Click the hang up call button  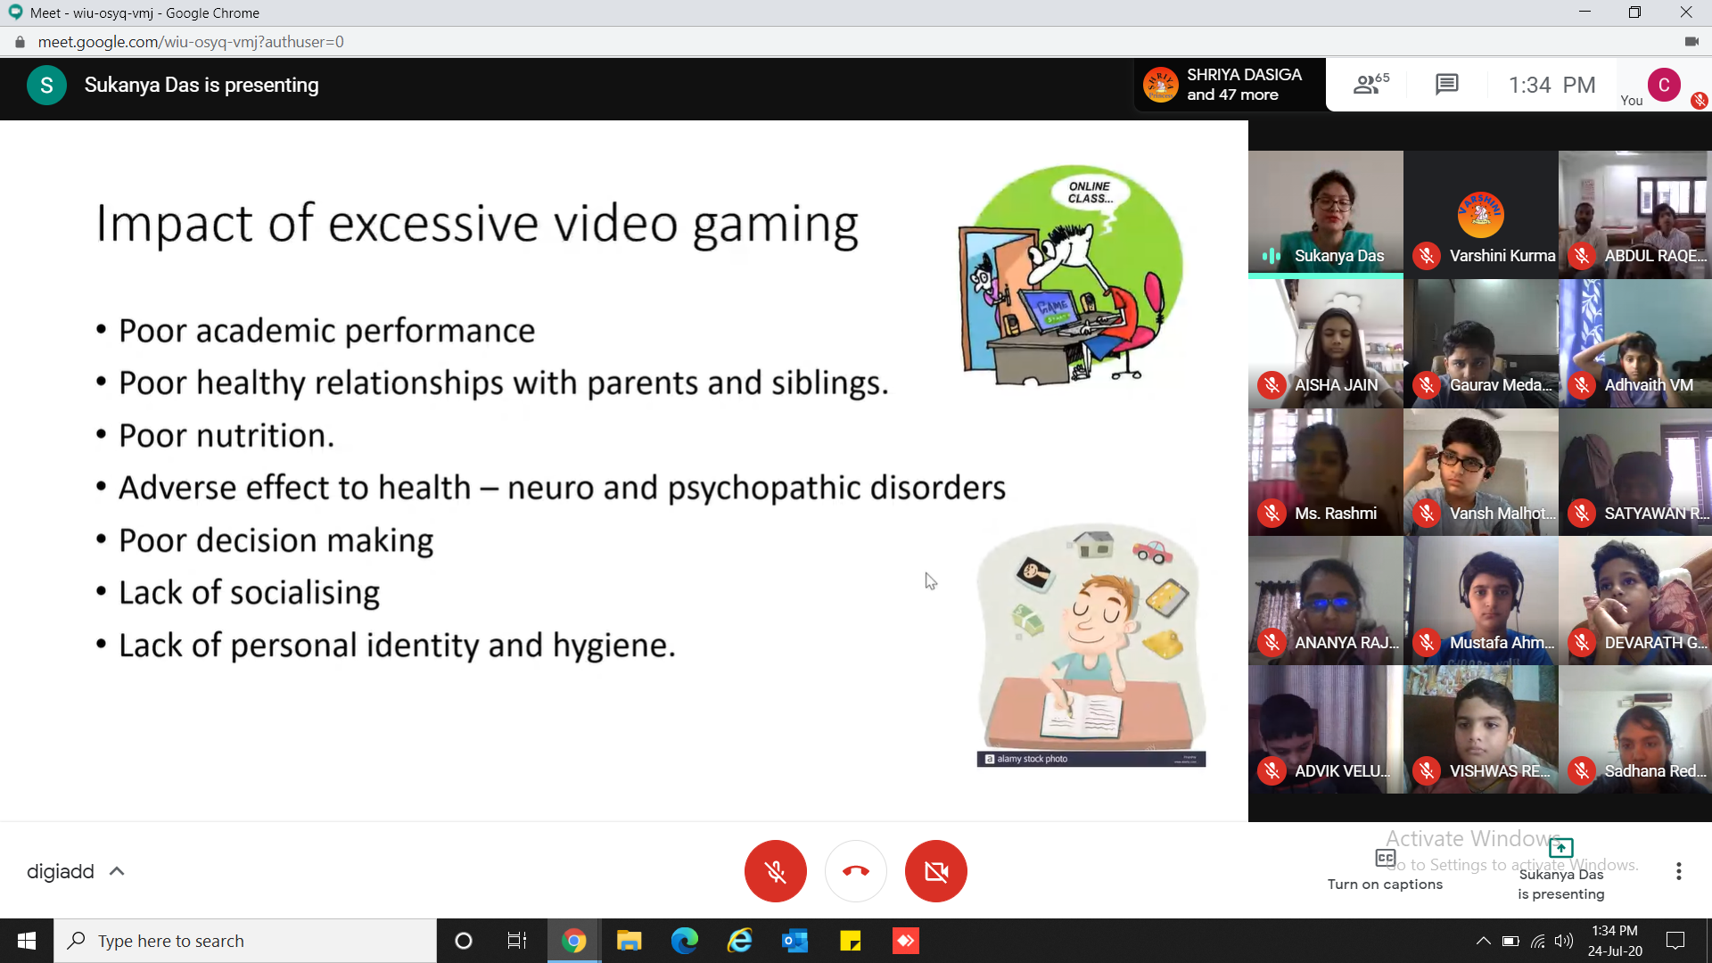point(855,871)
